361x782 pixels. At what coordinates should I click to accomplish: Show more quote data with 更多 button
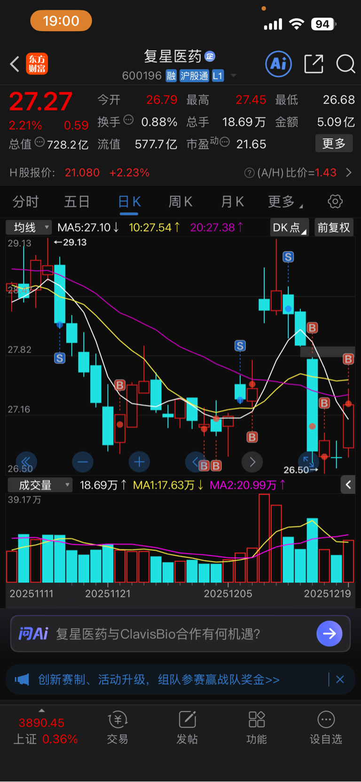coord(334,143)
